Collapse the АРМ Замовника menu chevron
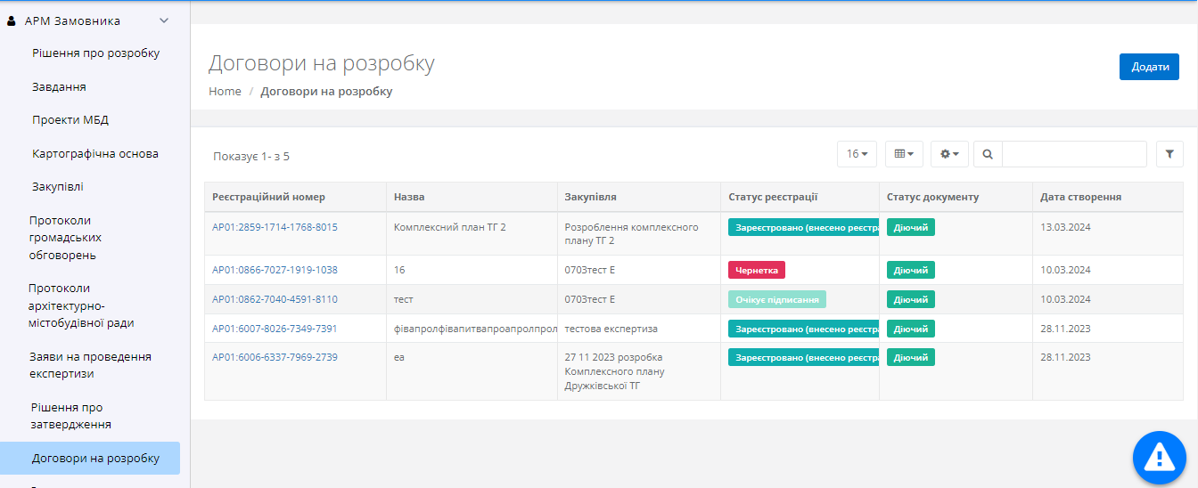The image size is (1198, 488). tap(163, 20)
